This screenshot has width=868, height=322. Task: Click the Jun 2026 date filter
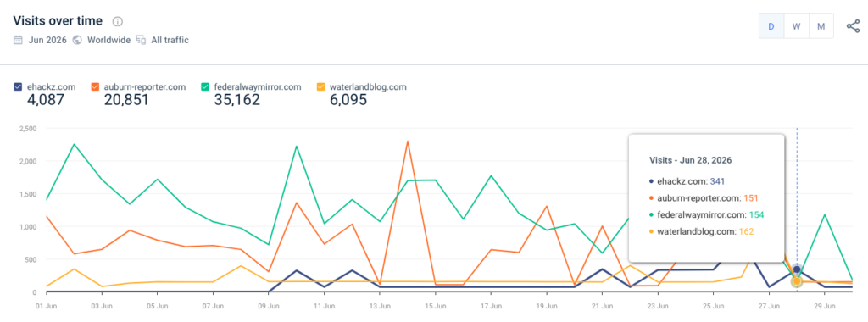(x=47, y=40)
